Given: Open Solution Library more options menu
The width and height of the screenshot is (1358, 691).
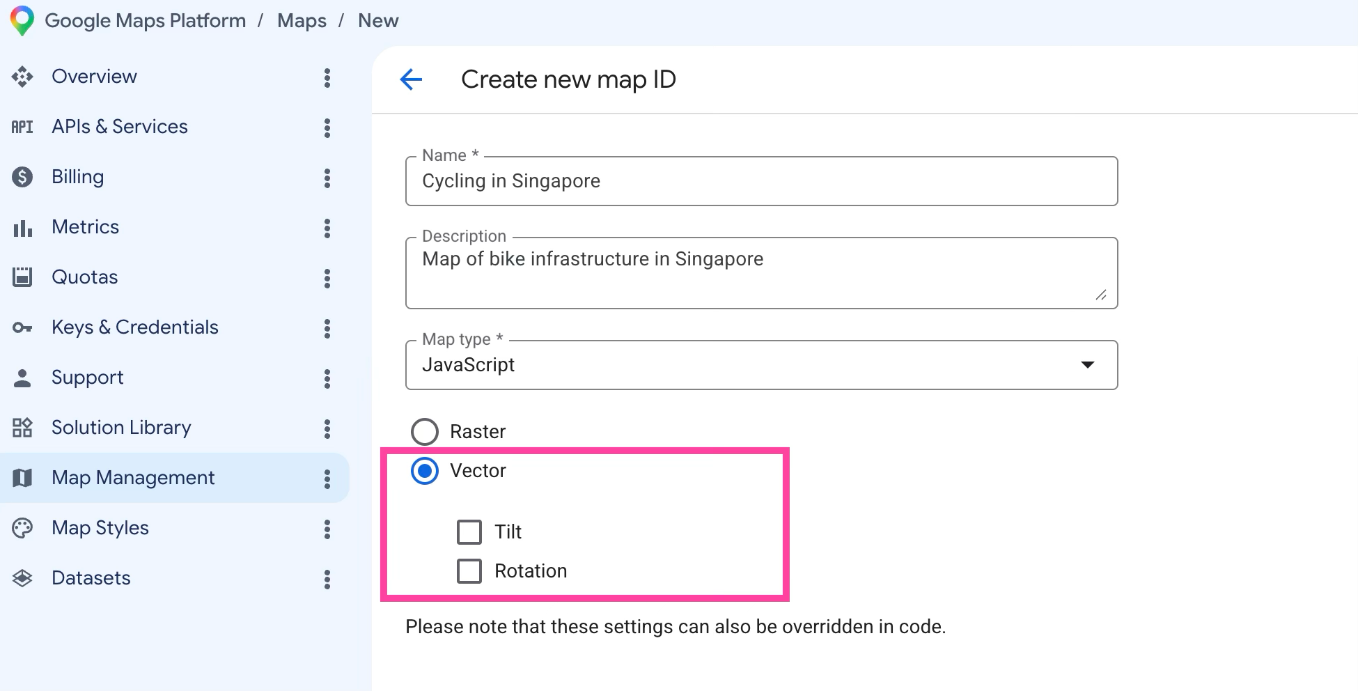Looking at the screenshot, I should click(327, 428).
